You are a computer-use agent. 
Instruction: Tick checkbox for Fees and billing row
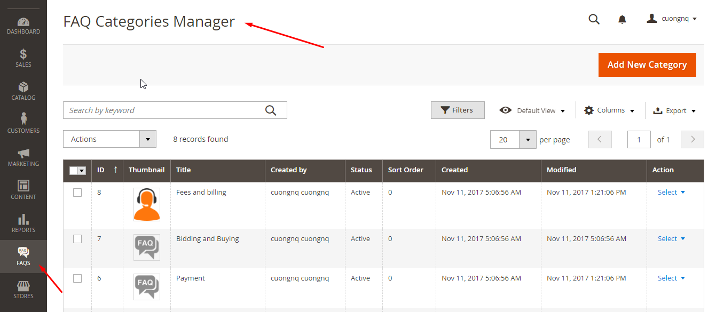[77, 193]
